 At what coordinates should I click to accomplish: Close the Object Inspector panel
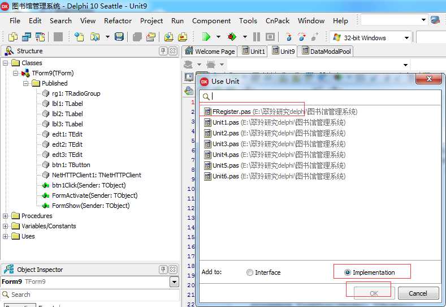click(x=172, y=270)
